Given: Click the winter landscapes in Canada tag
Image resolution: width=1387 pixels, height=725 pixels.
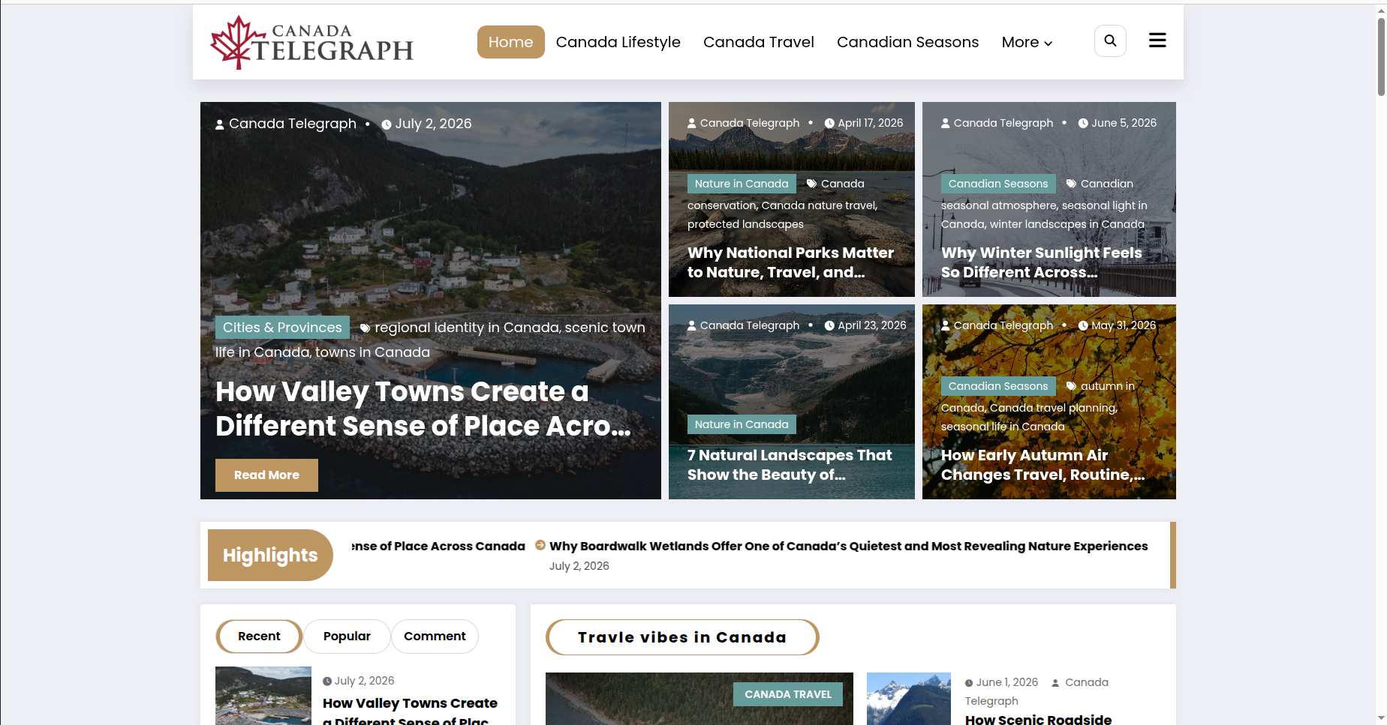Looking at the screenshot, I should pyautogui.click(x=1067, y=224).
